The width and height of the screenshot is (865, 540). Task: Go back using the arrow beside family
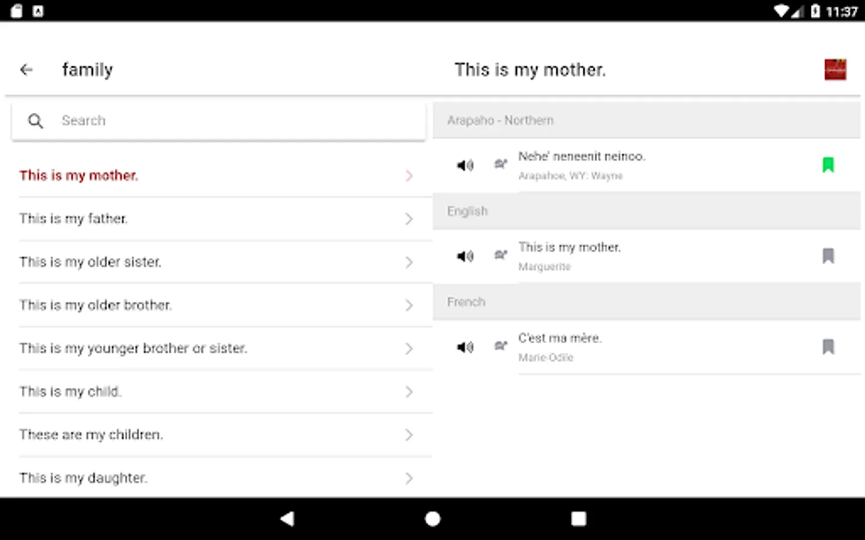pos(26,70)
